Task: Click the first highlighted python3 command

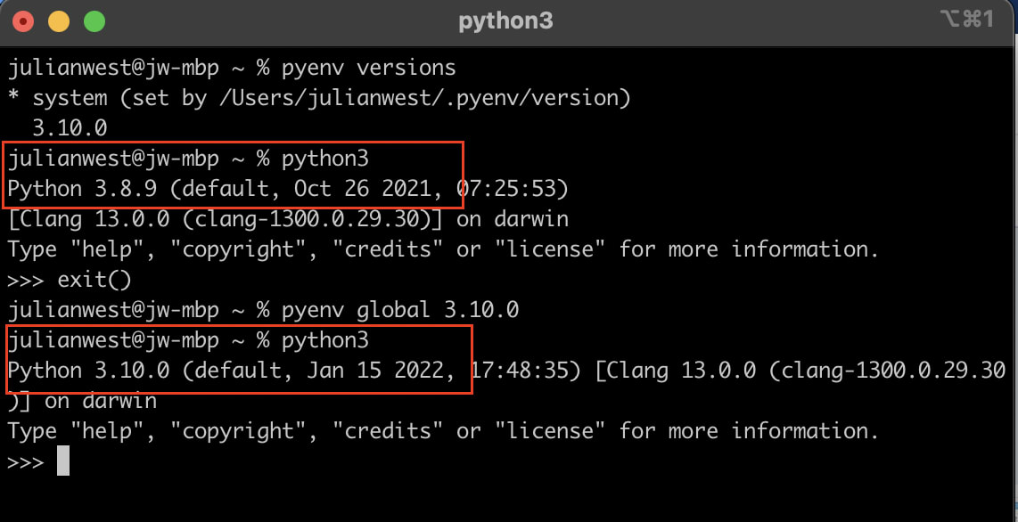Action: (324, 158)
